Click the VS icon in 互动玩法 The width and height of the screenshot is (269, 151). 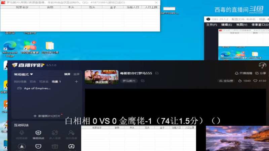click(x=55, y=146)
